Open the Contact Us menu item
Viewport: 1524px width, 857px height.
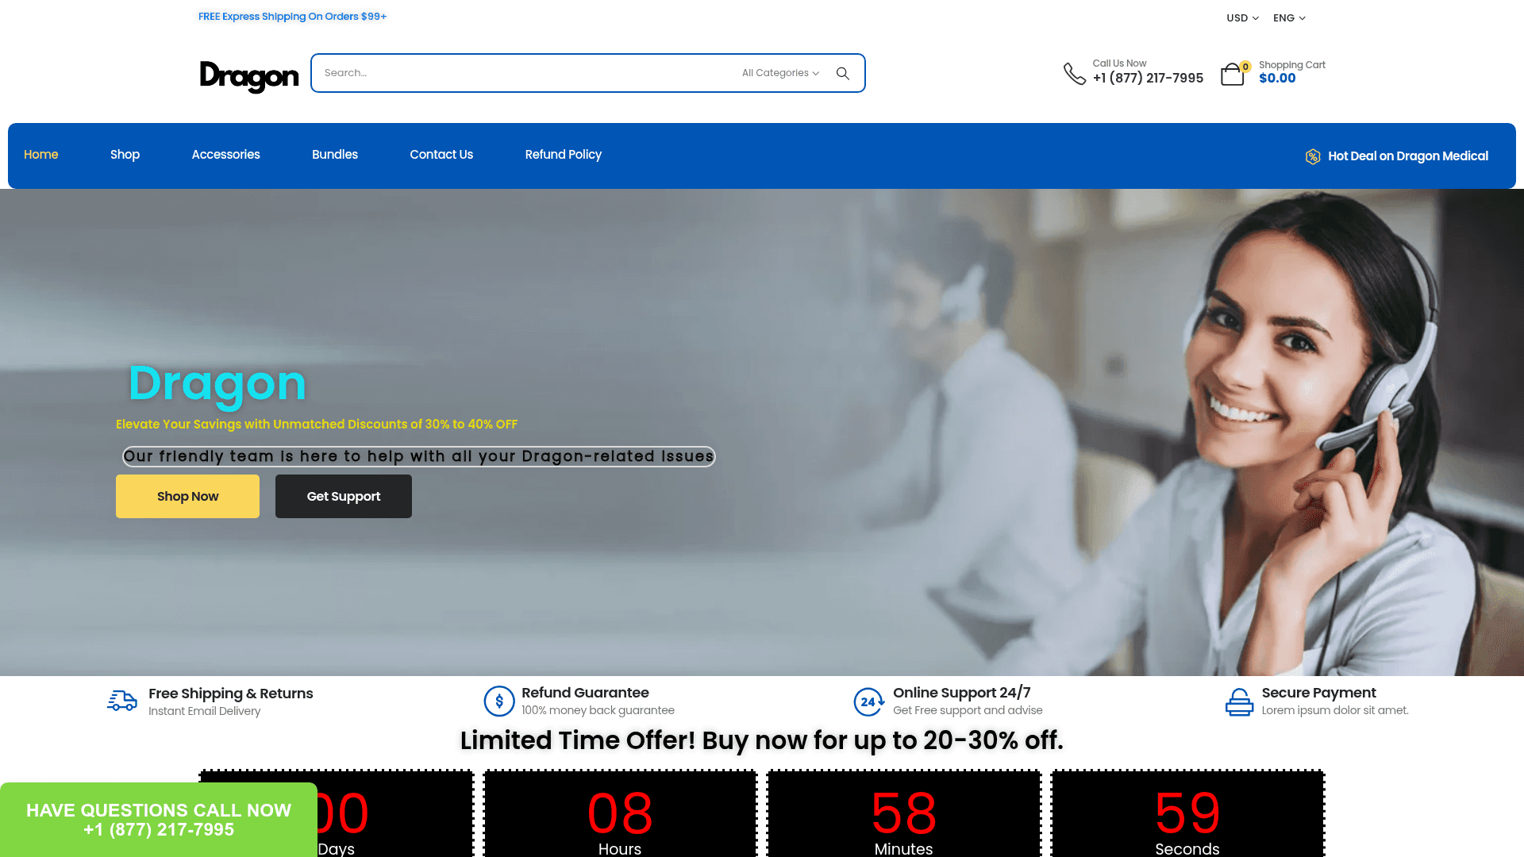[441, 155]
